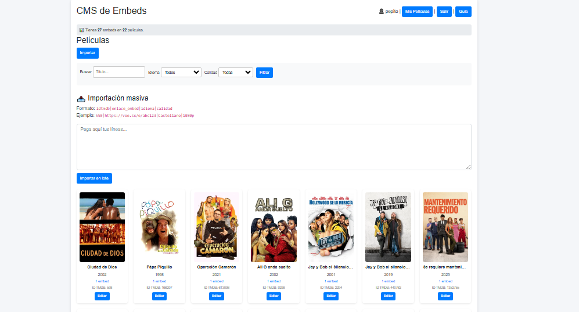Click the upload icon next to Importación masiva
Screen dimensions: 579x312
click(81, 98)
